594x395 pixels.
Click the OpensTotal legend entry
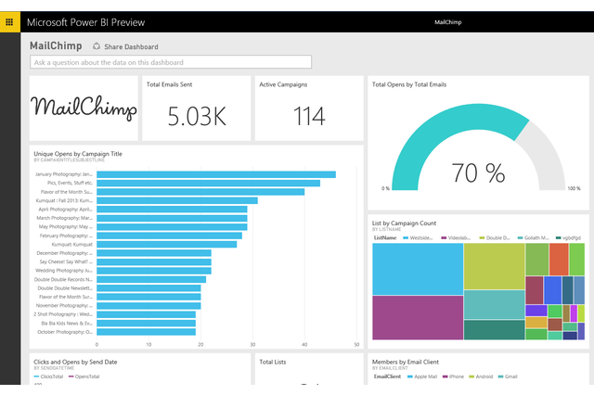[x=84, y=376]
